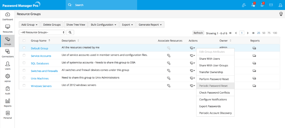Check the Service Accounts row checkbox

click(24, 56)
